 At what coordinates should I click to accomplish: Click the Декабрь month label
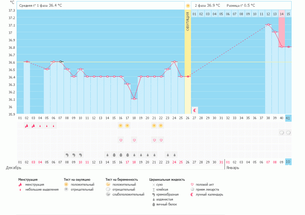click(14, 168)
